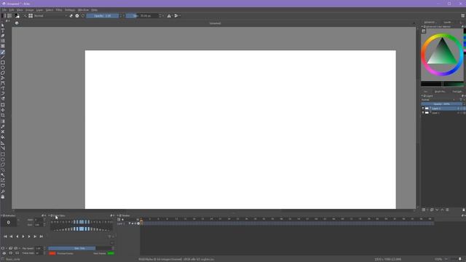Select the Polygon tool
The width and height of the screenshot is (466, 262).
click(x=3, y=73)
